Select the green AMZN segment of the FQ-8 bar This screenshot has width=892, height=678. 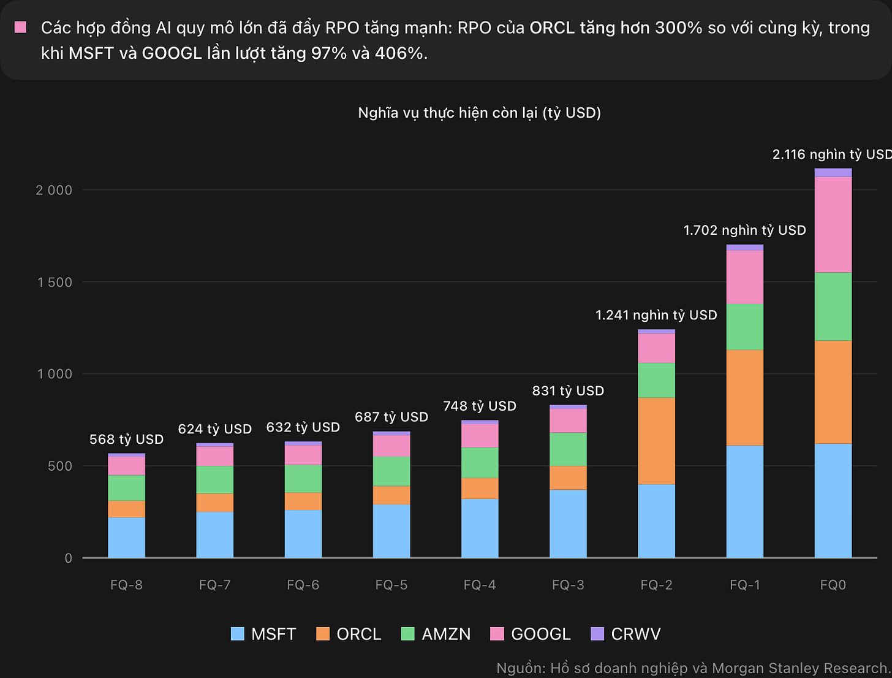[126, 488]
